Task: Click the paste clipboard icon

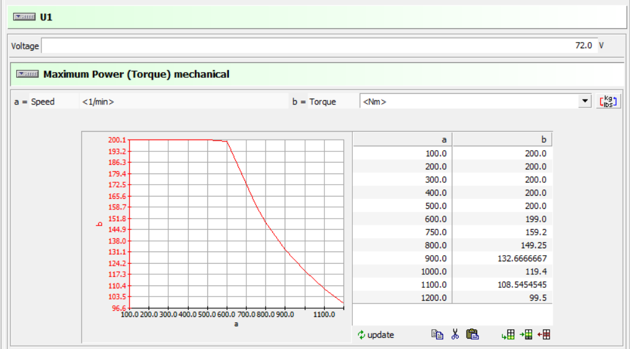Action: 472,334
